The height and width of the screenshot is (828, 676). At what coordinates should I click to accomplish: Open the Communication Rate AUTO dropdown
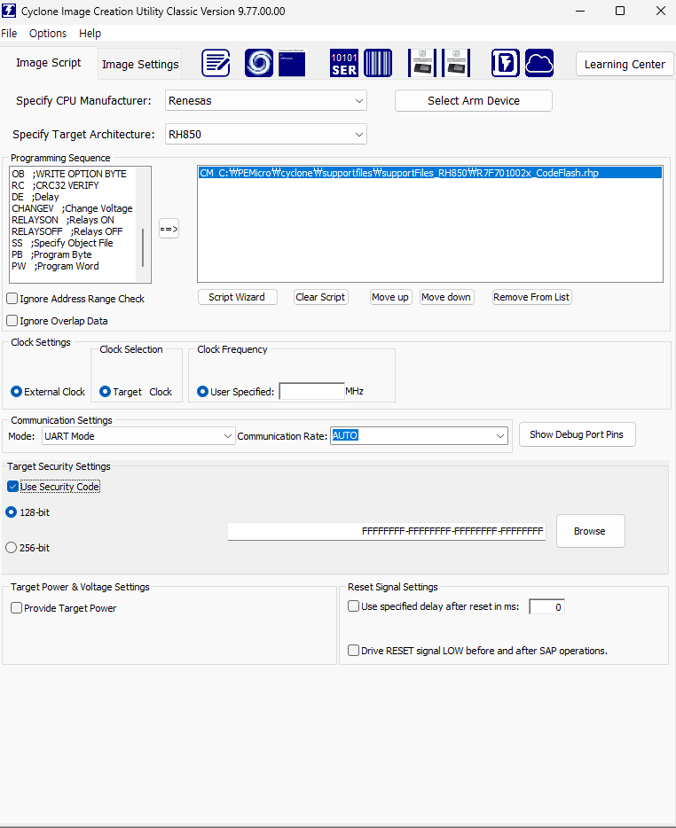419,435
